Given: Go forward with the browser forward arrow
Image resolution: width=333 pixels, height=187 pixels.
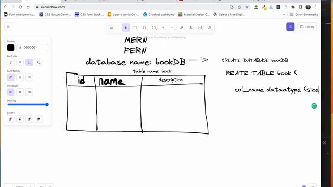Looking at the screenshot, I should pyautogui.click(x=13, y=7).
